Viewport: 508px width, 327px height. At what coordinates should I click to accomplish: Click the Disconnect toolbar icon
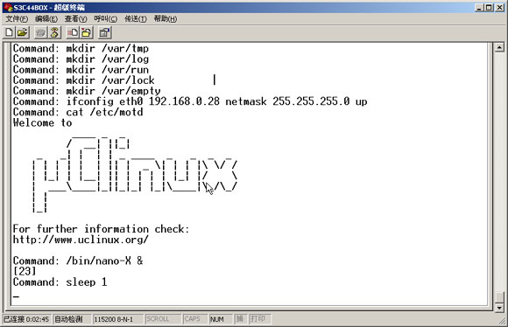[x=55, y=32]
